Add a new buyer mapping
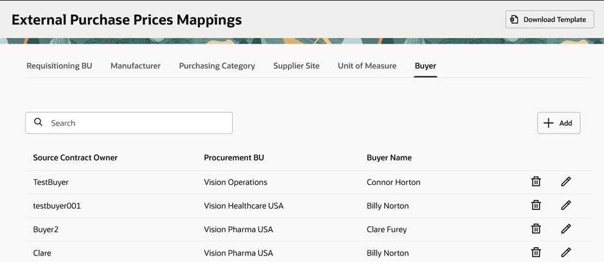 (x=558, y=123)
